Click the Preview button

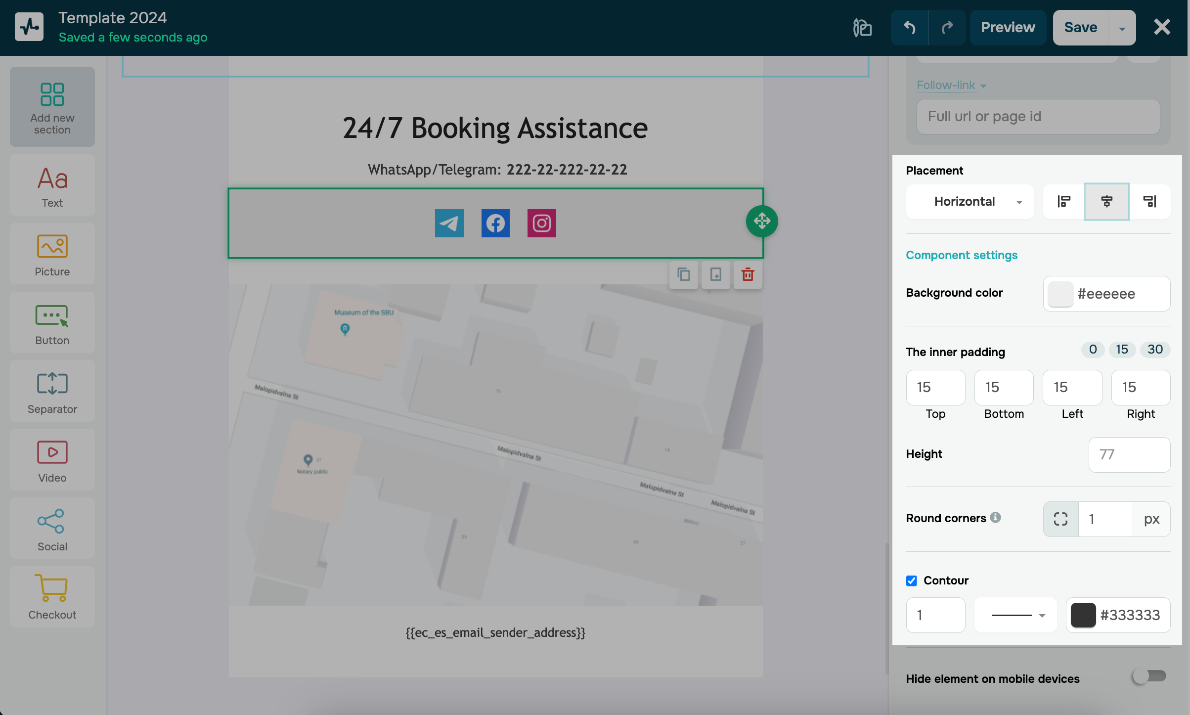1008,28
